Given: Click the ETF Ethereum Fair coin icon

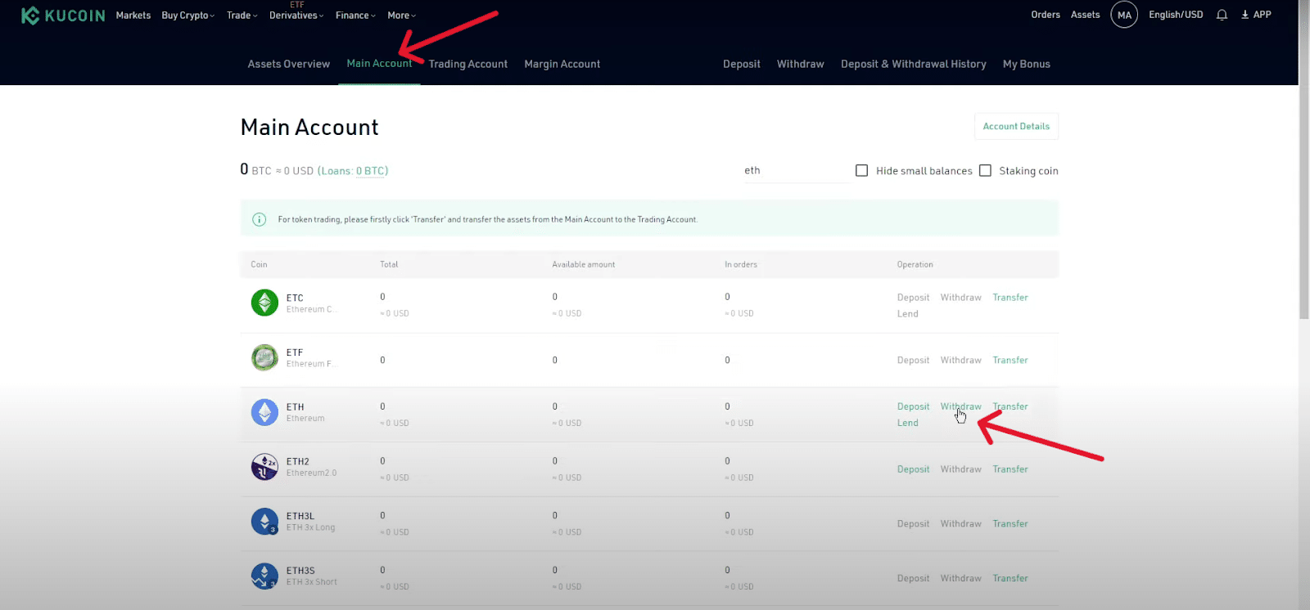Looking at the screenshot, I should coord(264,358).
